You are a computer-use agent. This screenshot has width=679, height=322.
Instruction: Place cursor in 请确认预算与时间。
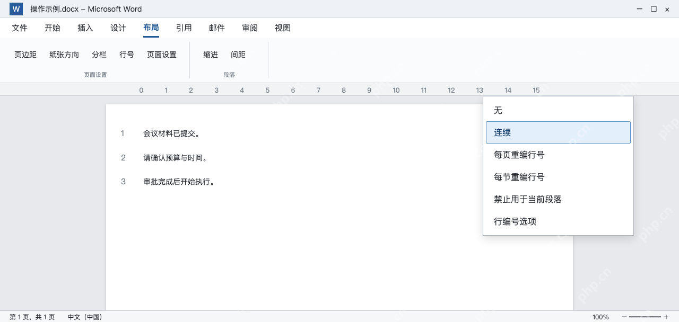[x=176, y=158]
